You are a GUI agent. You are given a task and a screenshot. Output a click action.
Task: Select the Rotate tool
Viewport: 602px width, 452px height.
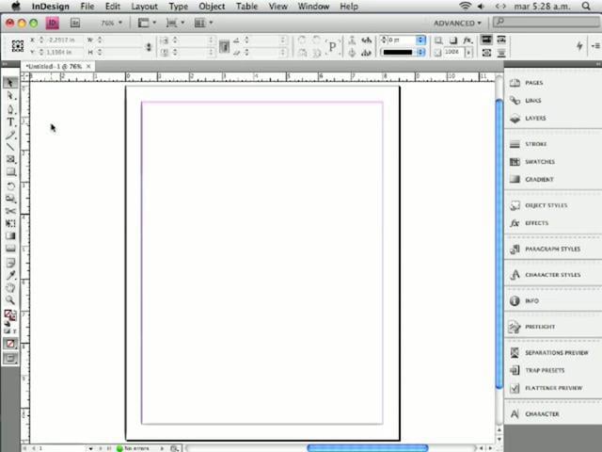(10, 186)
